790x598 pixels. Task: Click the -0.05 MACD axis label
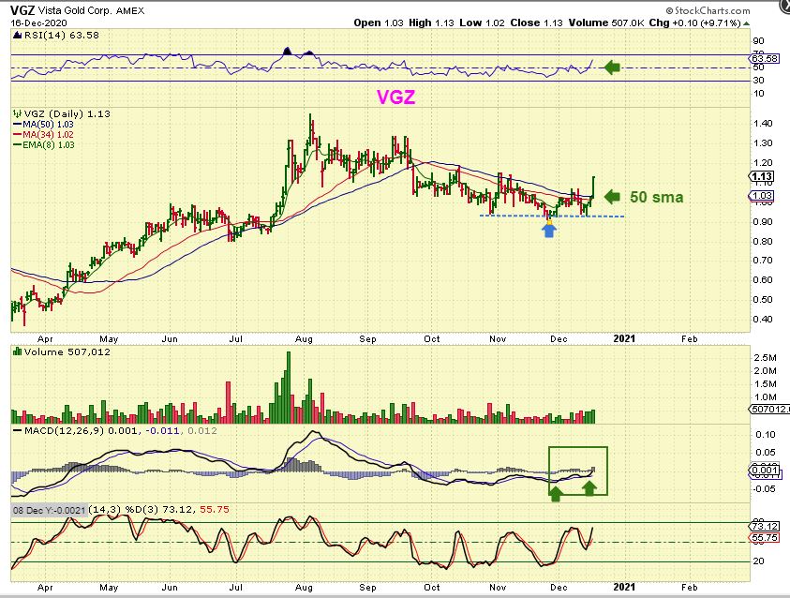(x=764, y=488)
